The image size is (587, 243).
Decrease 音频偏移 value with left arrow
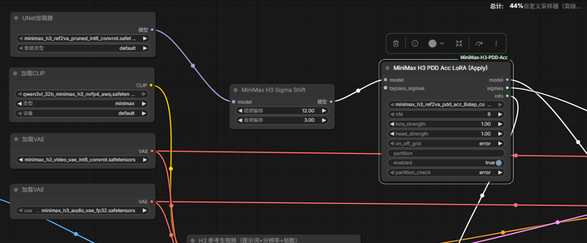[240, 120]
